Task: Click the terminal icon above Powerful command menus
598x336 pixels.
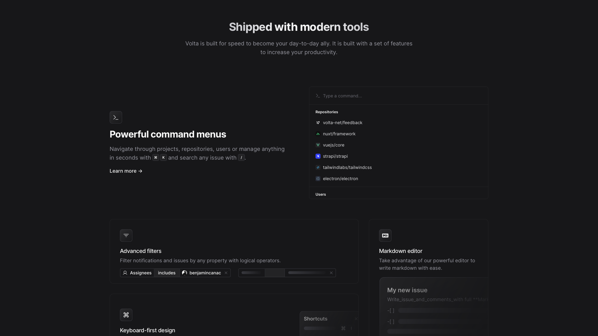Action: click(x=116, y=117)
